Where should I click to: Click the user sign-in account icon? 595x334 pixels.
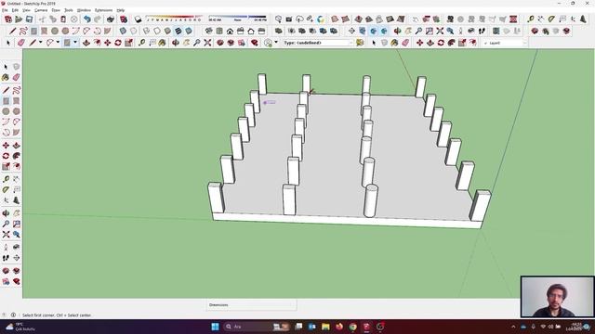[x=269, y=43]
